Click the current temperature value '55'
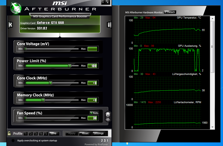This screenshot has width=223, height=146. point(203,30)
